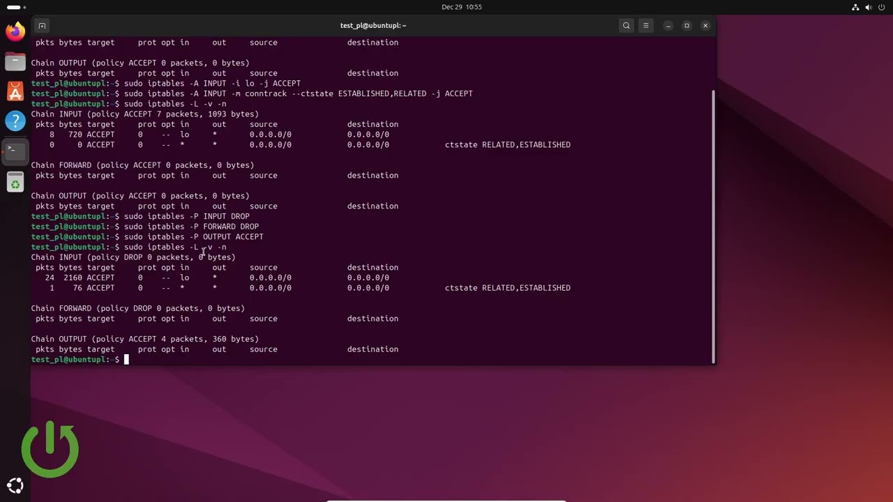
Task: Click the bytes value 76
Action: [77, 288]
